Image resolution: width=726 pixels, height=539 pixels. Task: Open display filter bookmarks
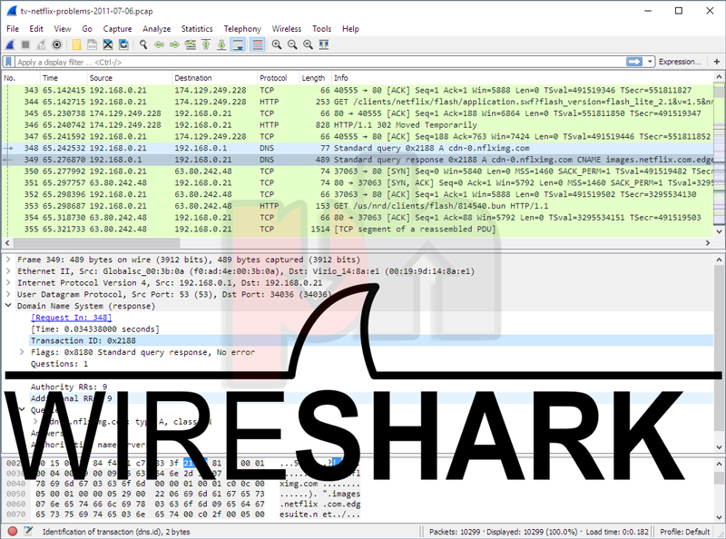point(8,62)
